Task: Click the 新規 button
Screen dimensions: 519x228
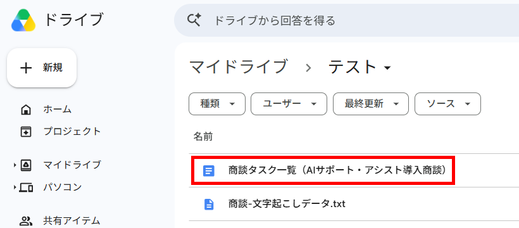Action: click(42, 68)
